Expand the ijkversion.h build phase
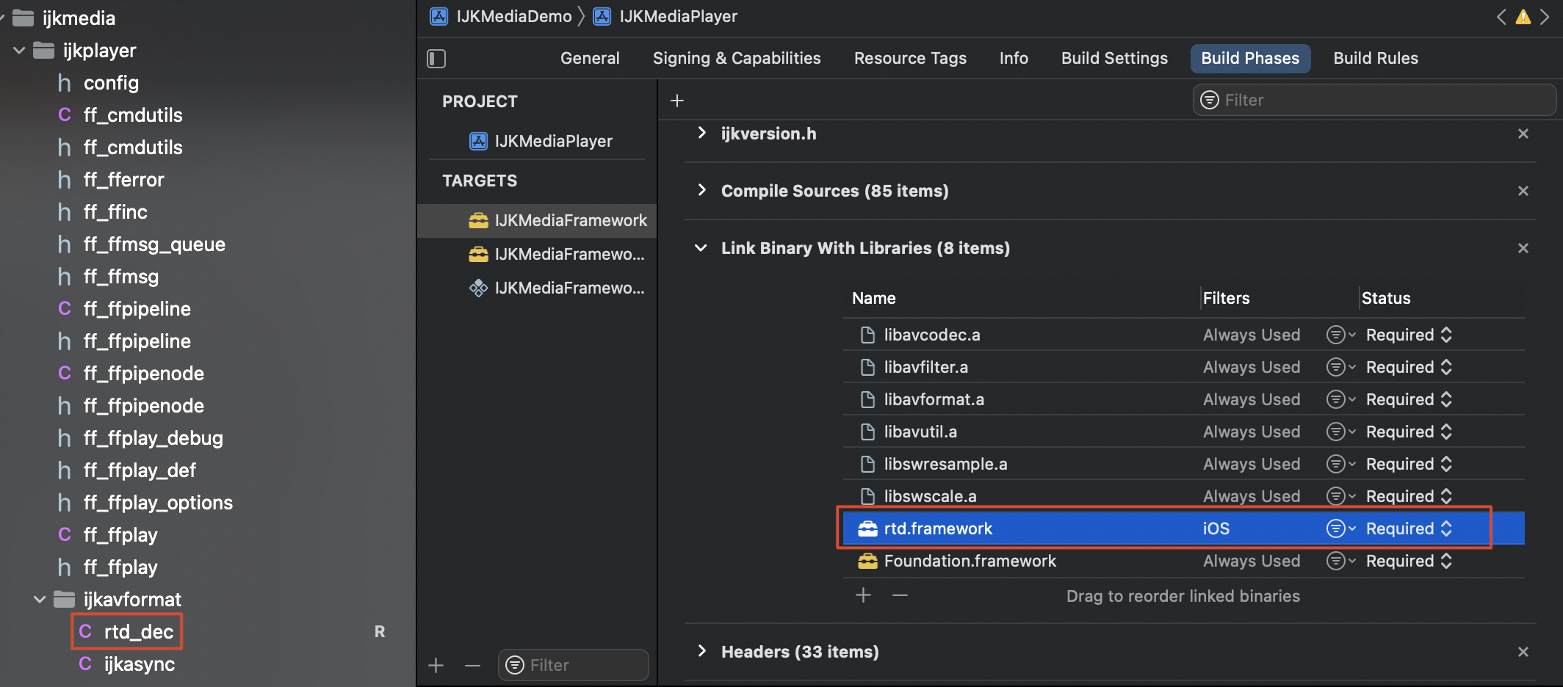 point(701,133)
